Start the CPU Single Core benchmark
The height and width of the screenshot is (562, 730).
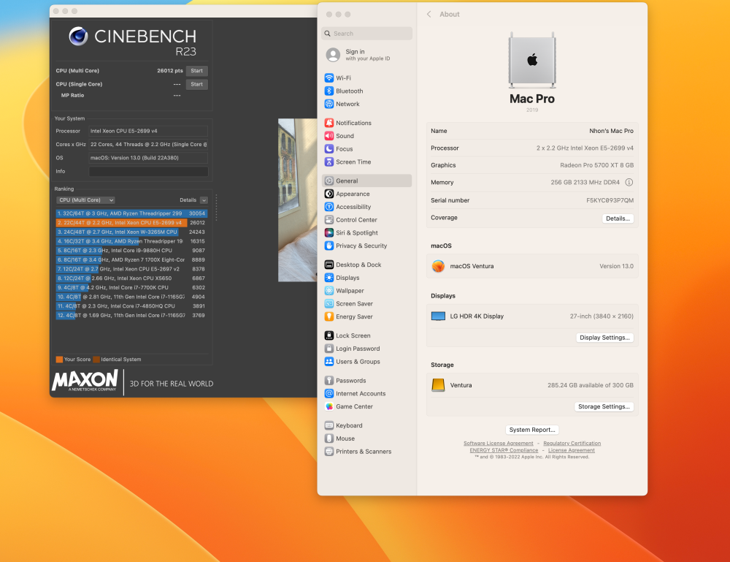197,84
